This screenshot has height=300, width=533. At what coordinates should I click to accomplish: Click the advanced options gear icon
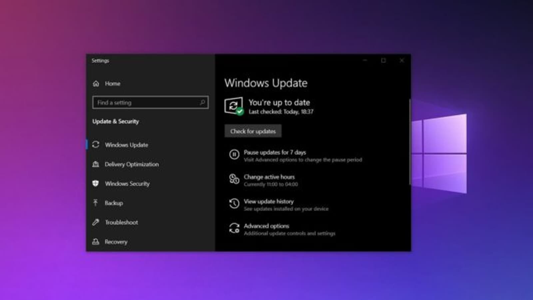click(x=234, y=228)
